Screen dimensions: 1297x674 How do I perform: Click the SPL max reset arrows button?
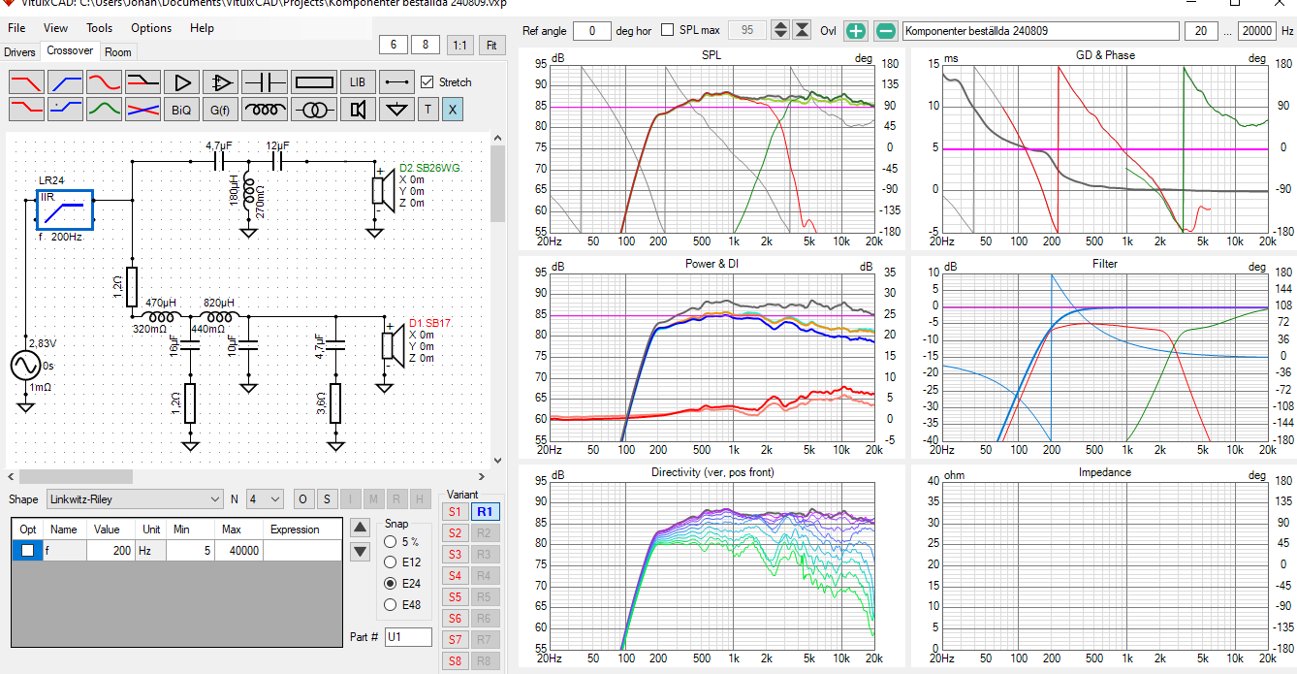tap(802, 30)
